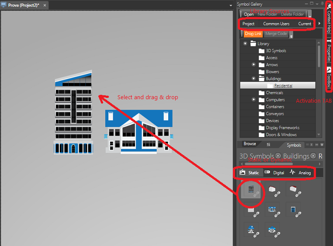333x246 pixels.
Task: Toggle the Merge Code button
Action: pyautogui.click(x=276, y=34)
